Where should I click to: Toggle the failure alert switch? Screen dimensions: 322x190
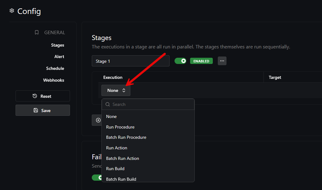97,178
